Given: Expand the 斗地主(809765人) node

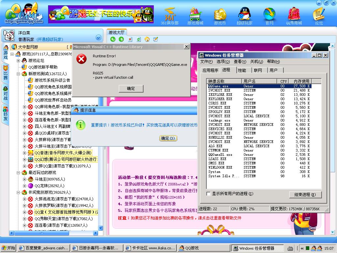Looking at the screenshot, I should pyautogui.click(x=24, y=179).
